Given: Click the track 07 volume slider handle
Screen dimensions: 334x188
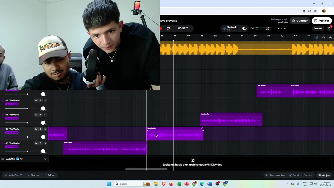Looking at the screenshot, I should coord(27,137).
